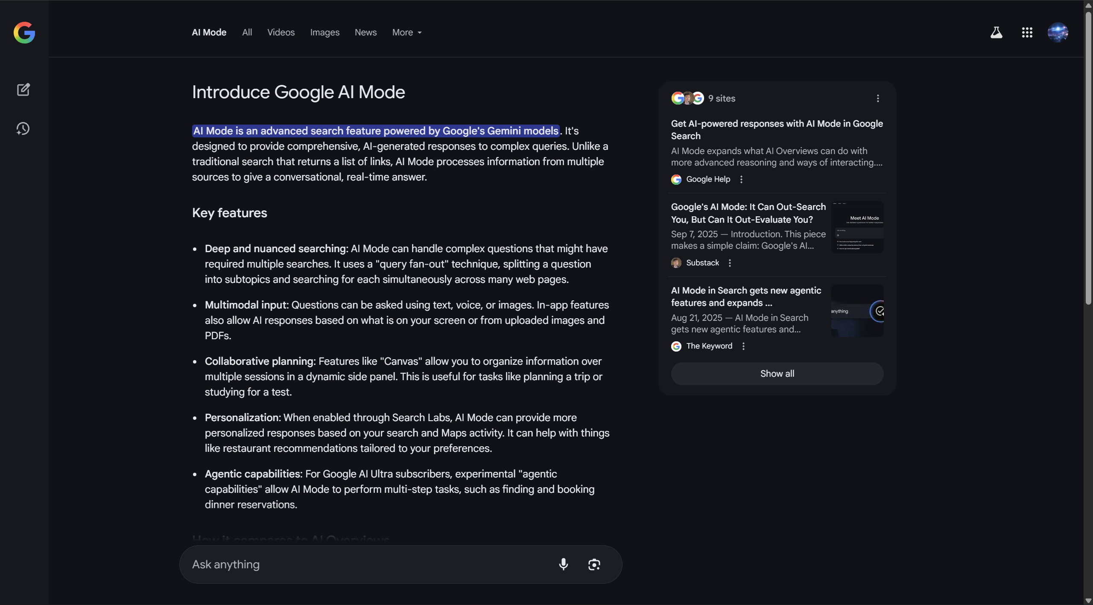The height and width of the screenshot is (605, 1093).
Task: Click The Keyword article thumbnail
Action: click(x=857, y=311)
